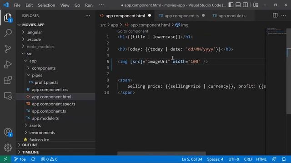The width and height of the screenshot is (291, 163).
Task: Open the Remote Explorer icon
Action: (x=8, y=96)
